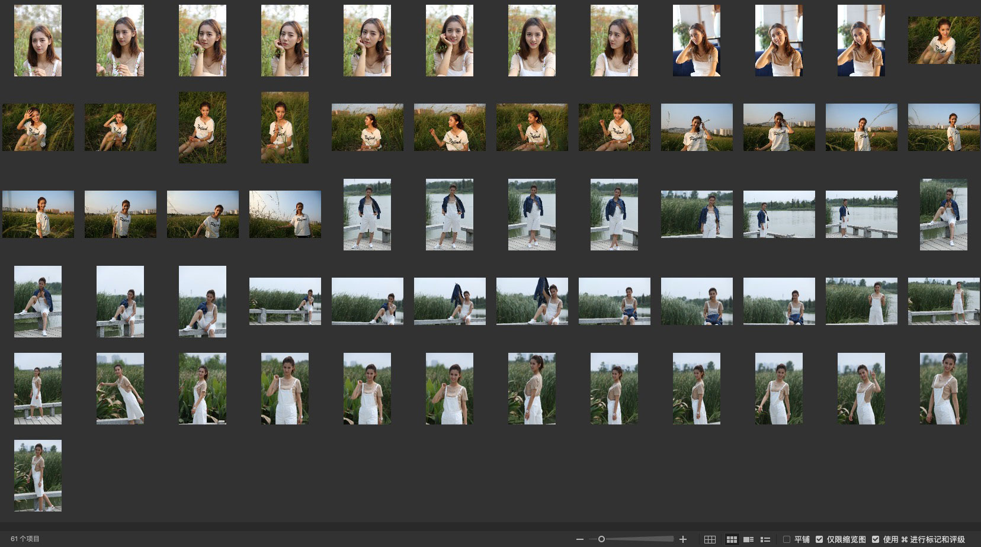
Task: Click the lock thumbnail grid icon
Action: pos(710,539)
